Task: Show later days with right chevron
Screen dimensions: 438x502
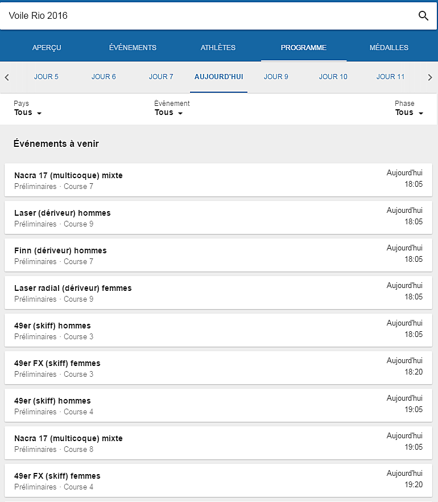Action: point(430,77)
